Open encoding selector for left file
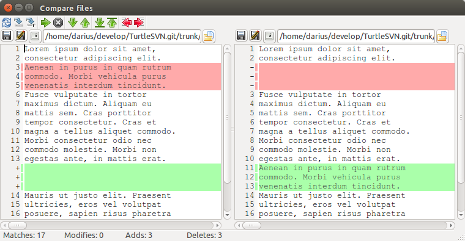This screenshot has height=241, width=465. pos(35,36)
